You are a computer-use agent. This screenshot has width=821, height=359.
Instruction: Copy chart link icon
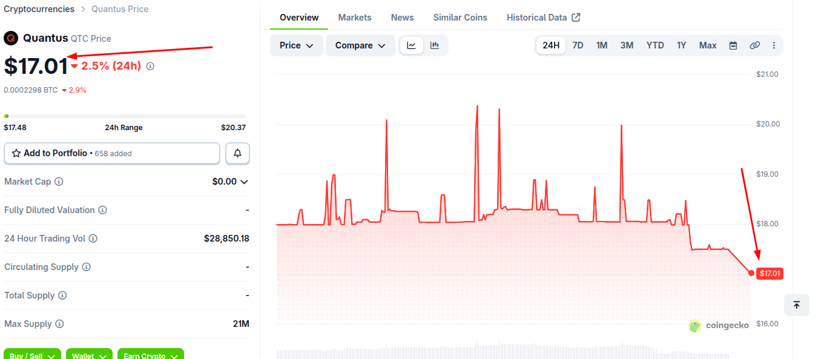tap(754, 45)
